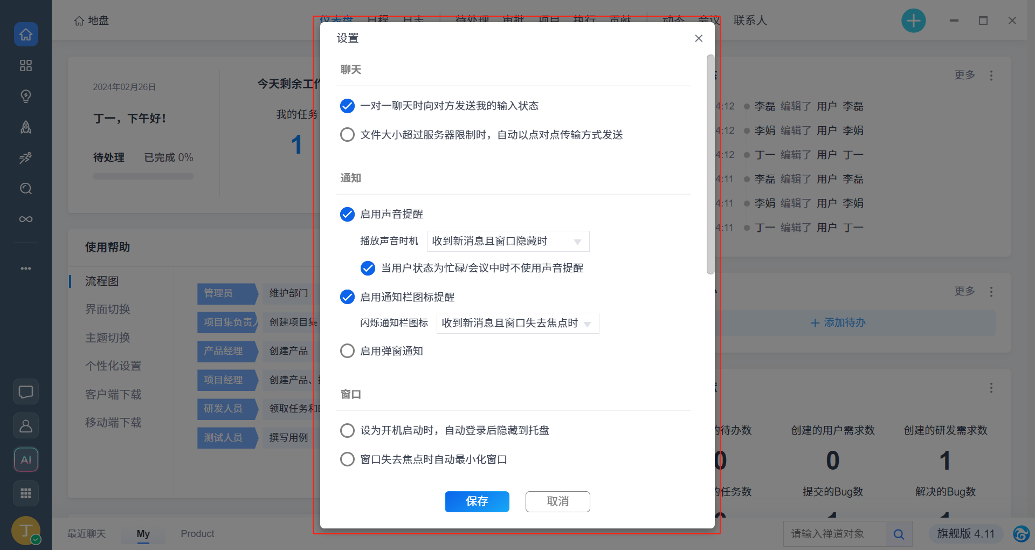This screenshot has height=550, width=1035.
Task: Enable 设为开机启动时自动登录后隐藏到托盘
Action: (x=347, y=430)
